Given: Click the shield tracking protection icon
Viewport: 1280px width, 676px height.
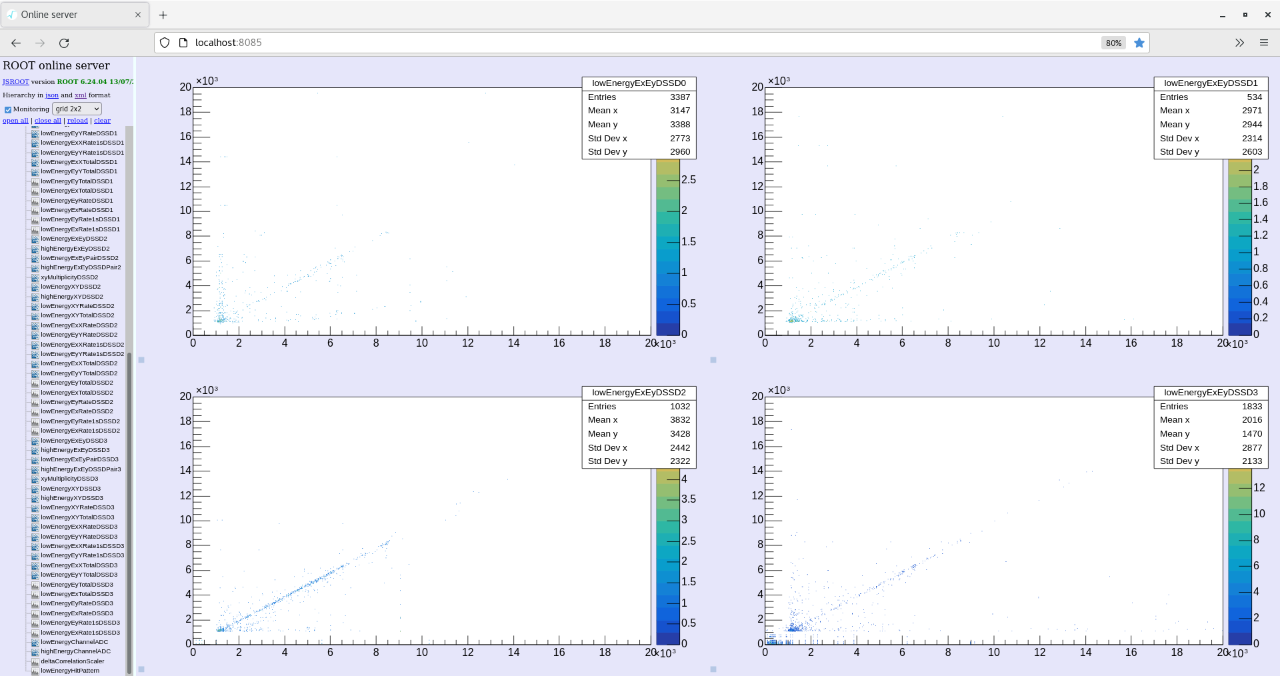Looking at the screenshot, I should click(165, 43).
